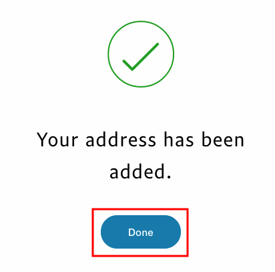Click the address-added confirmation tick icon
This screenshot has width=275, height=272.
point(141,54)
